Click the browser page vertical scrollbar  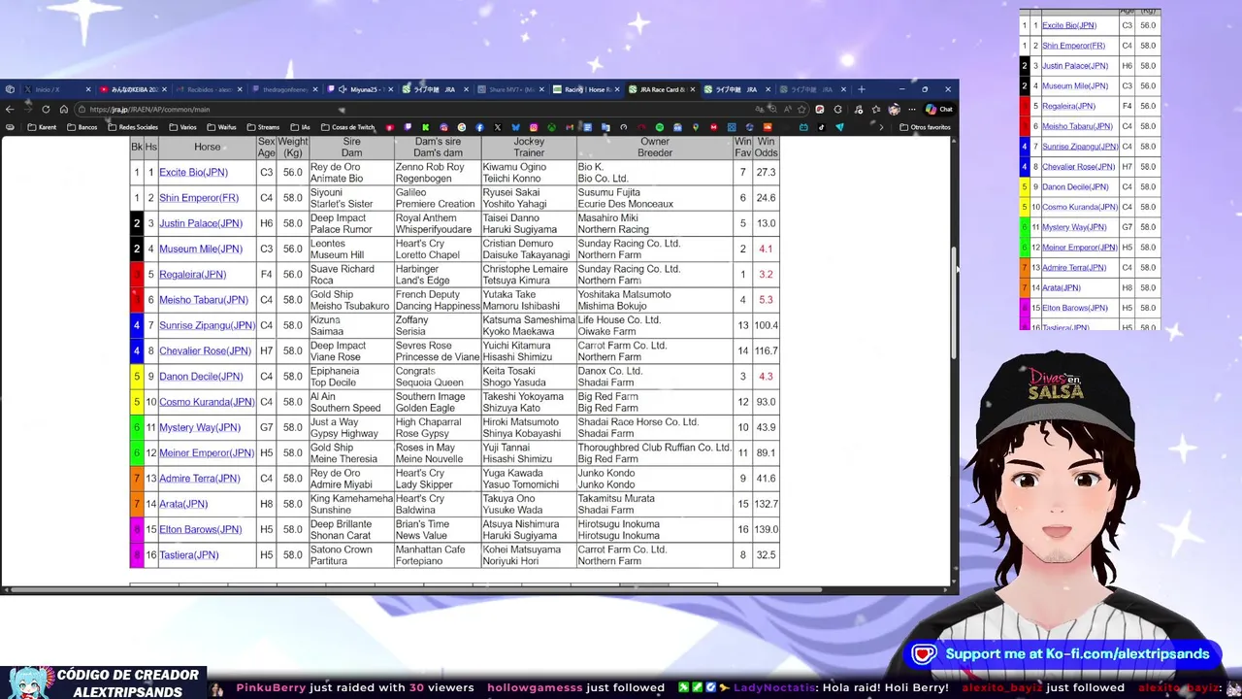point(955,301)
